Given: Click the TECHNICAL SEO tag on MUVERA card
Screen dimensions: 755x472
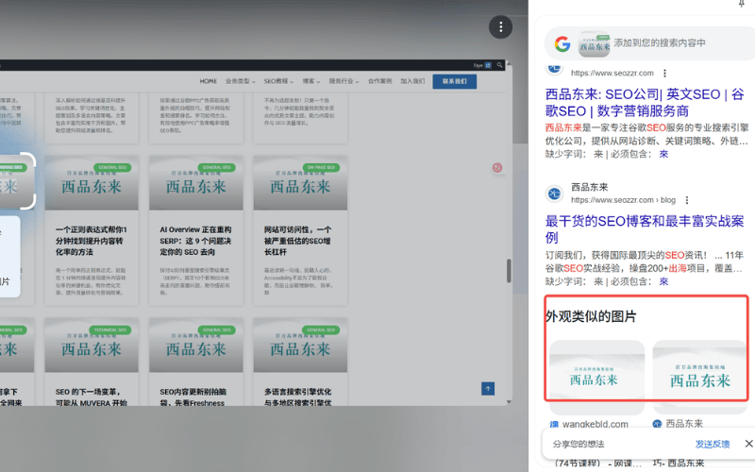Looking at the screenshot, I should [110, 329].
